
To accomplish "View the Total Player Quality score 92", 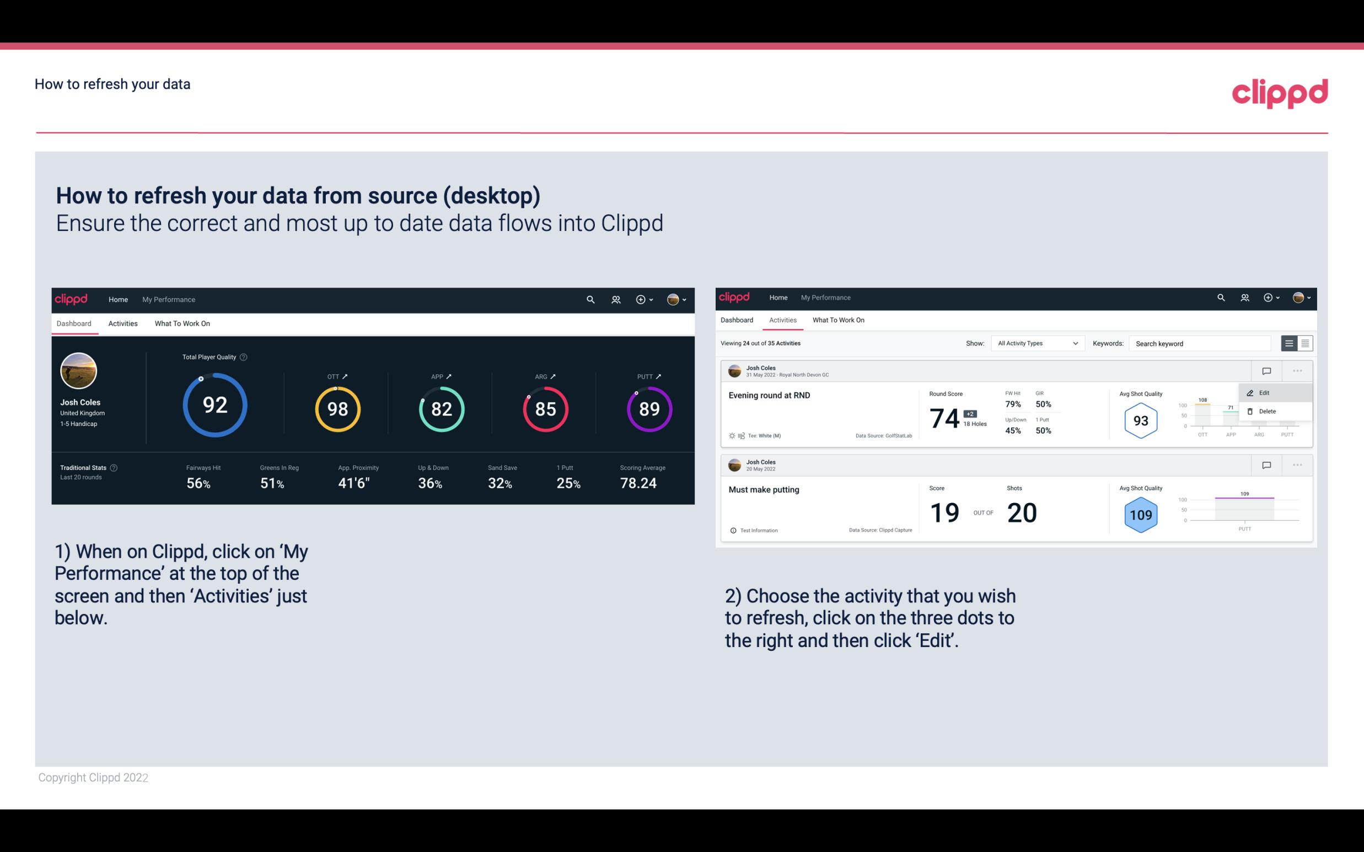I will 214,406.
